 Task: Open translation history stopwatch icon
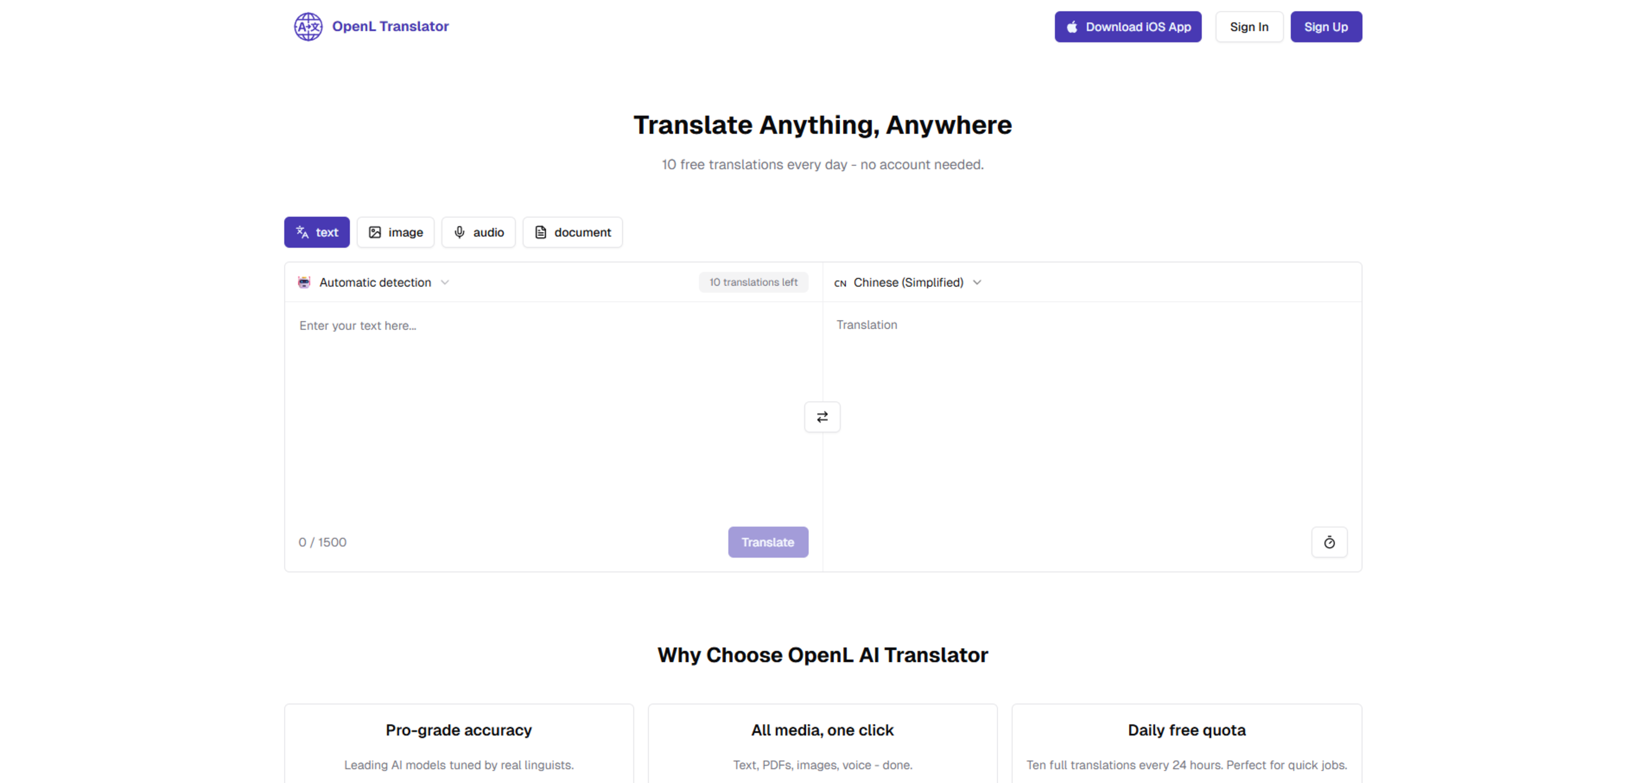click(x=1329, y=542)
